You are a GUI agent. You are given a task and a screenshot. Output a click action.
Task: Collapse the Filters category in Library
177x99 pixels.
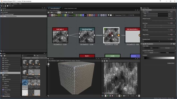tap(1, 77)
